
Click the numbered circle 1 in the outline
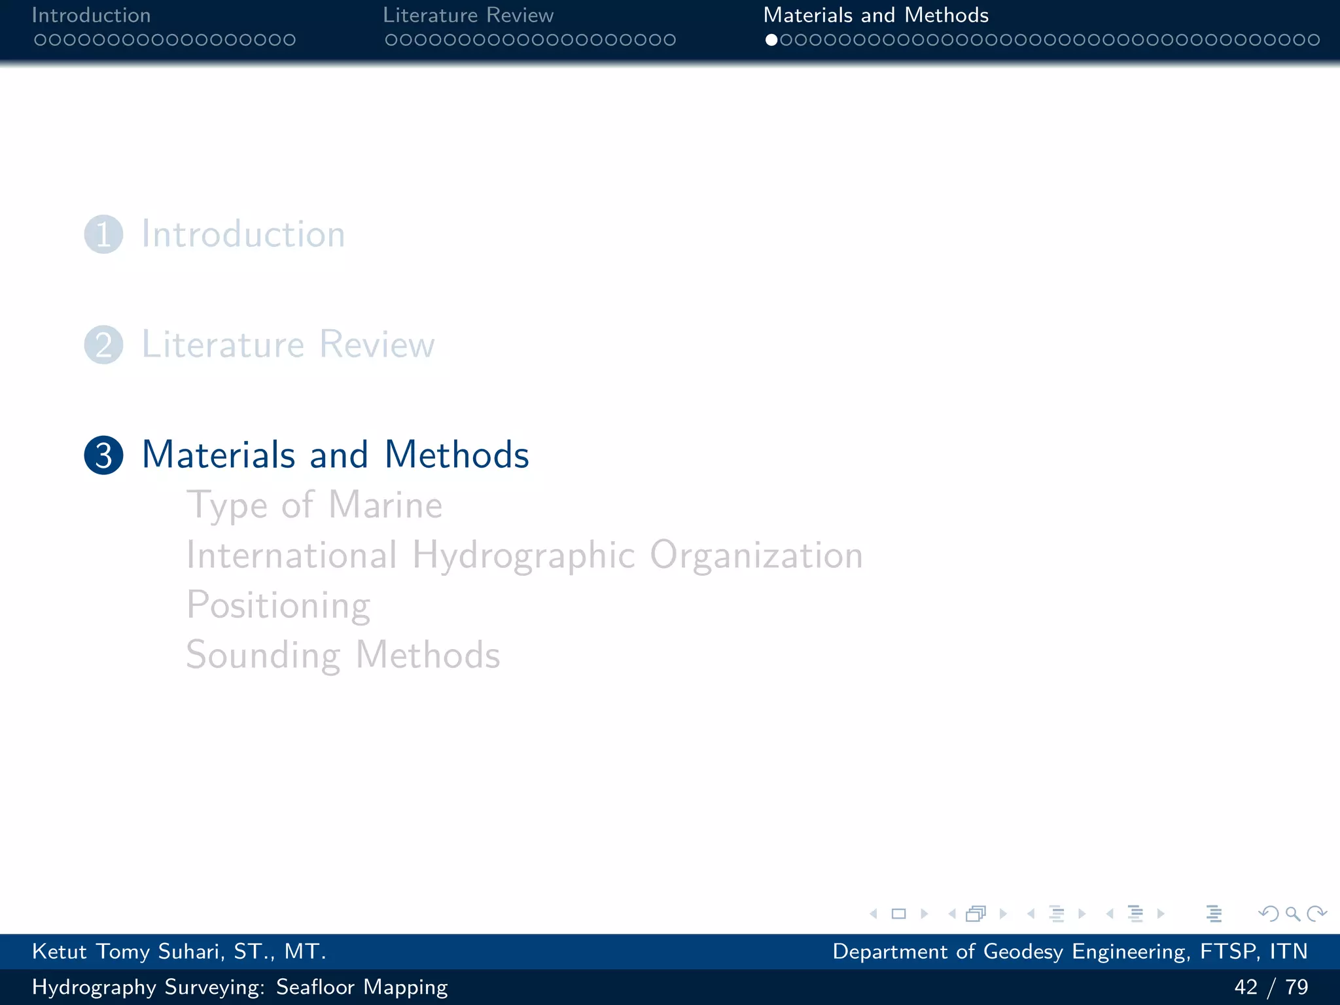(103, 234)
